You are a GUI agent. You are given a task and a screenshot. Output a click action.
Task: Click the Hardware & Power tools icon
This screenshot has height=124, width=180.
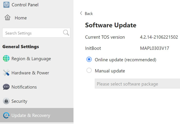pyautogui.click(x=6, y=73)
